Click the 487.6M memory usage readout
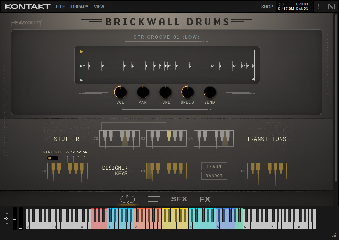The image size is (339, 240). coord(286,9)
